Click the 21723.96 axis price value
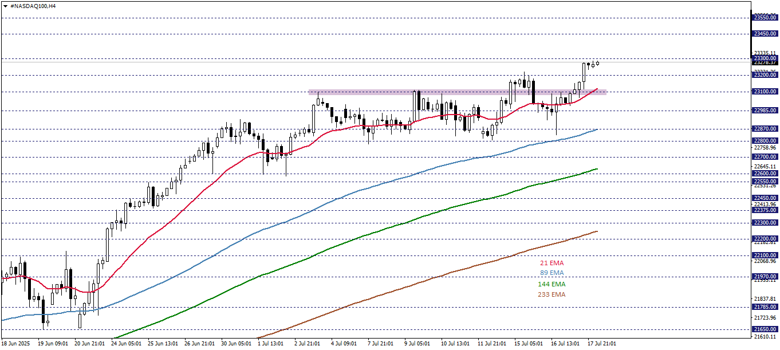This screenshot has width=780, height=350. 766,318
